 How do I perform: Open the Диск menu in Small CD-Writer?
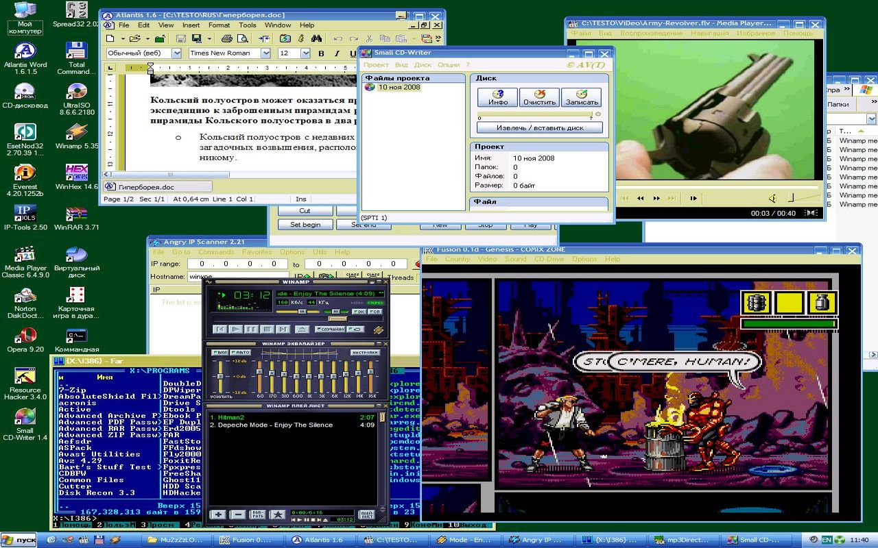pos(423,65)
